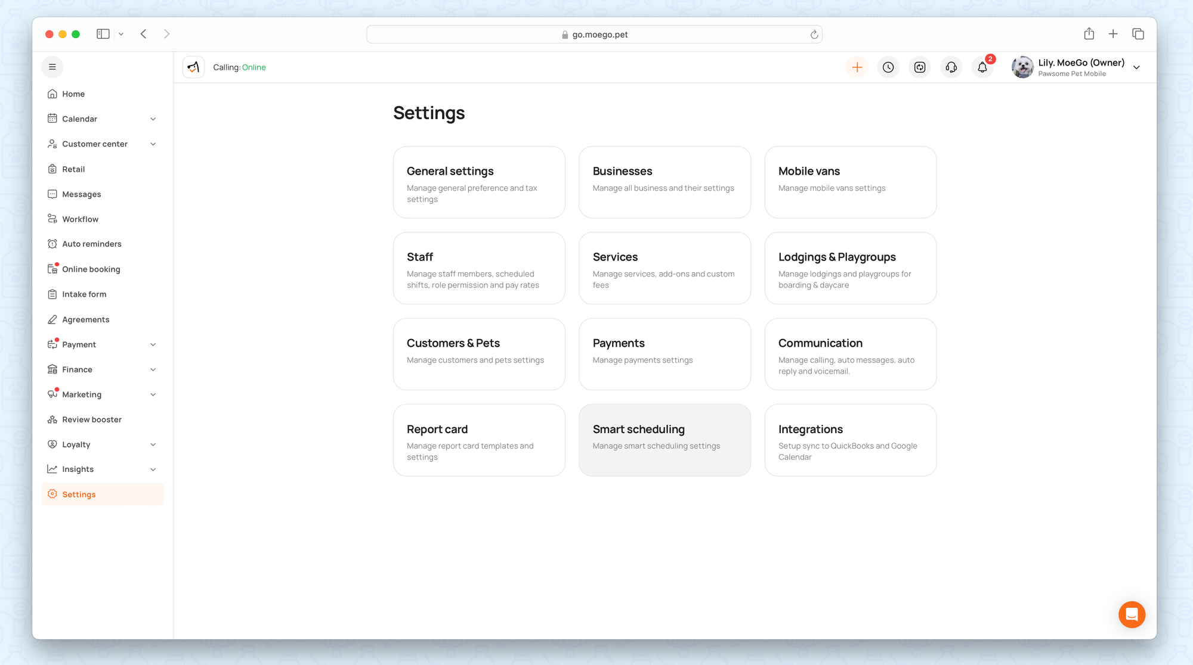
Task: Open the account dropdown next to Lily. MoeGo
Action: 1136,67
